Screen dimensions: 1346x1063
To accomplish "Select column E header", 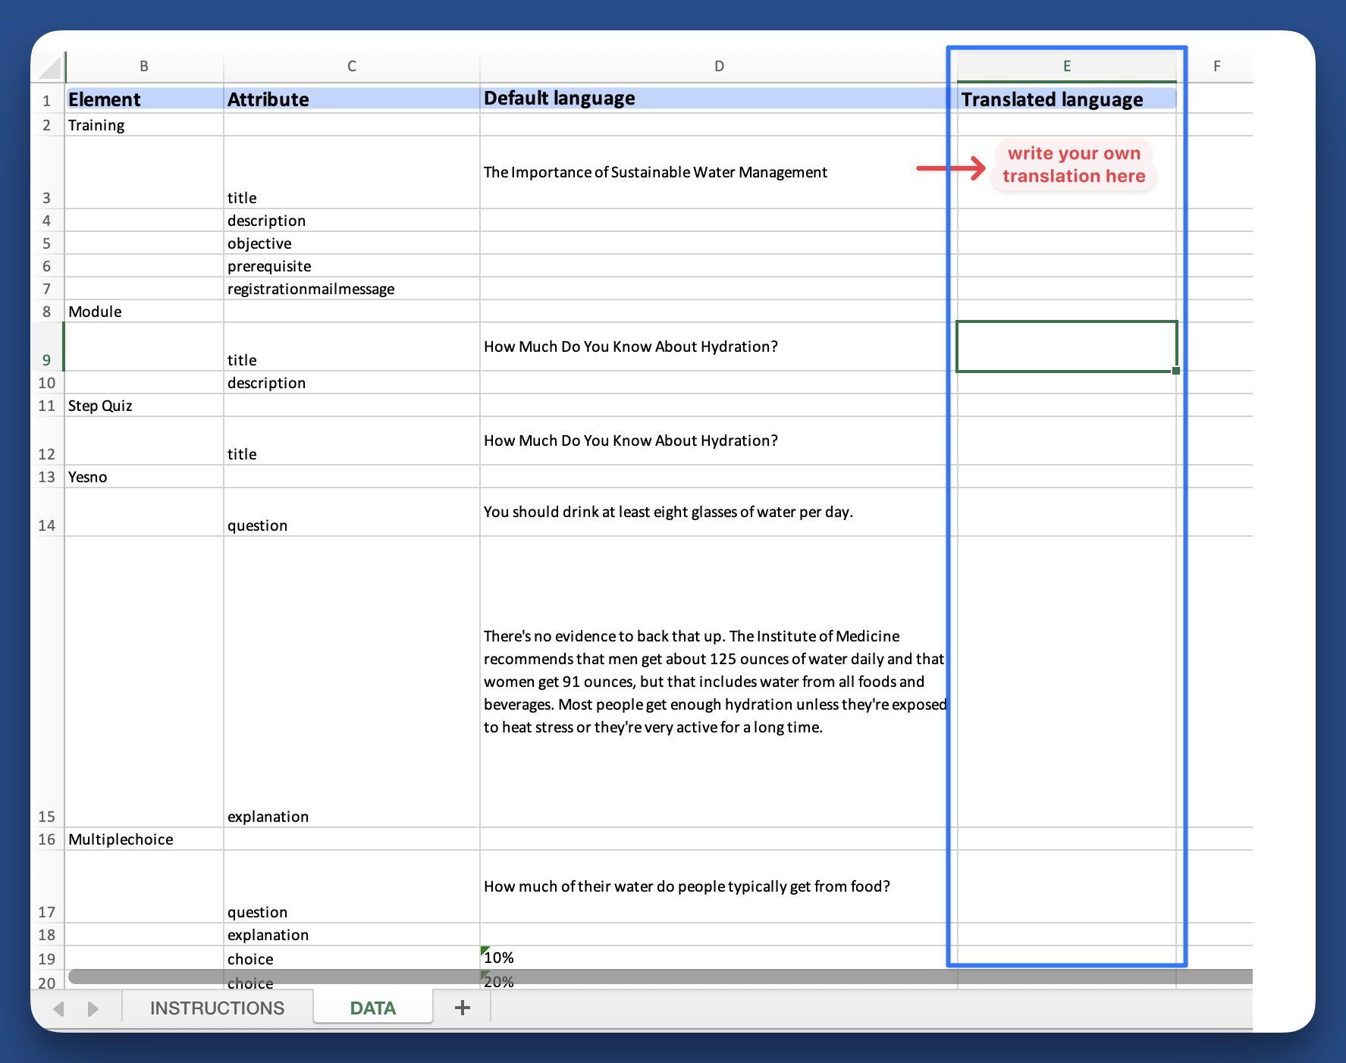I will [x=1066, y=67].
